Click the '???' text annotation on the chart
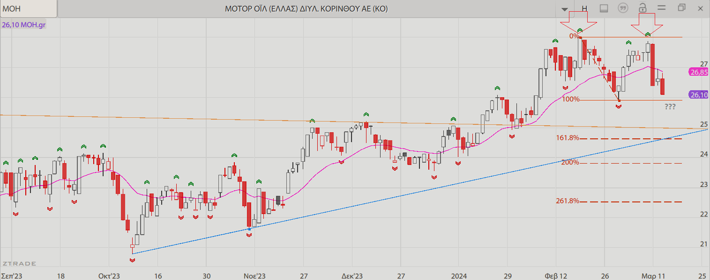Viewport: 710px width, 280px height. [x=670, y=107]
